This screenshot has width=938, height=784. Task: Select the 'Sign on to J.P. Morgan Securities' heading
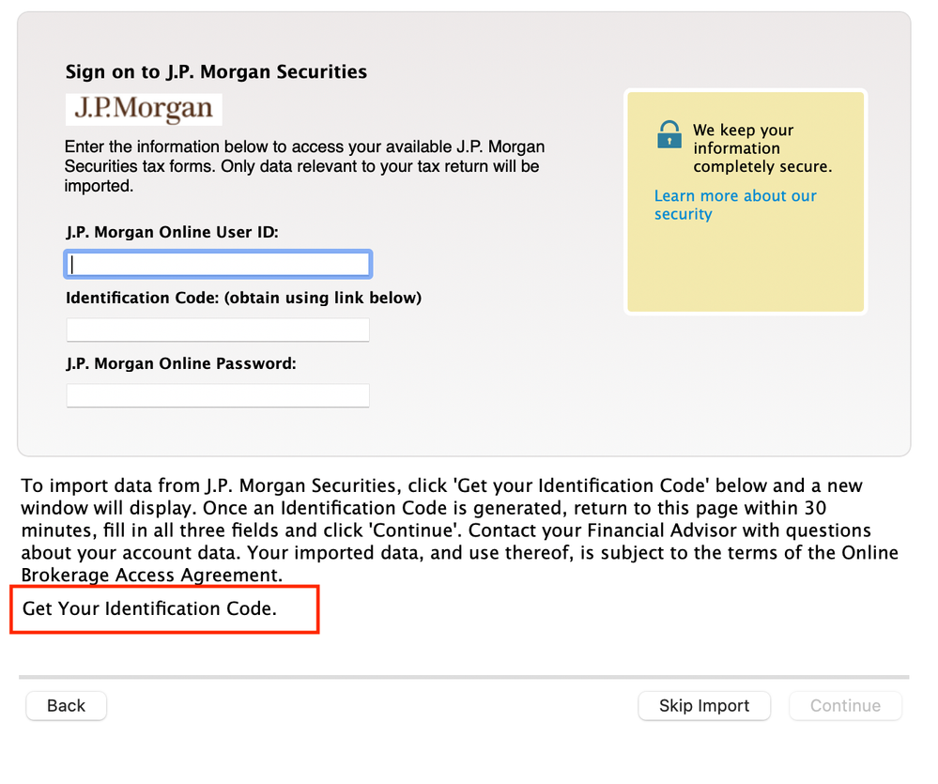tap(216, 71)
